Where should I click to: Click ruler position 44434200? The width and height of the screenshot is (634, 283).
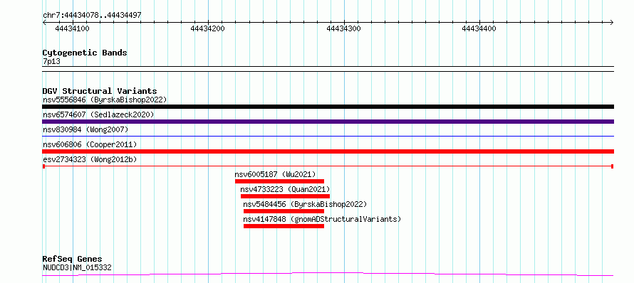(x=208, y=28)
